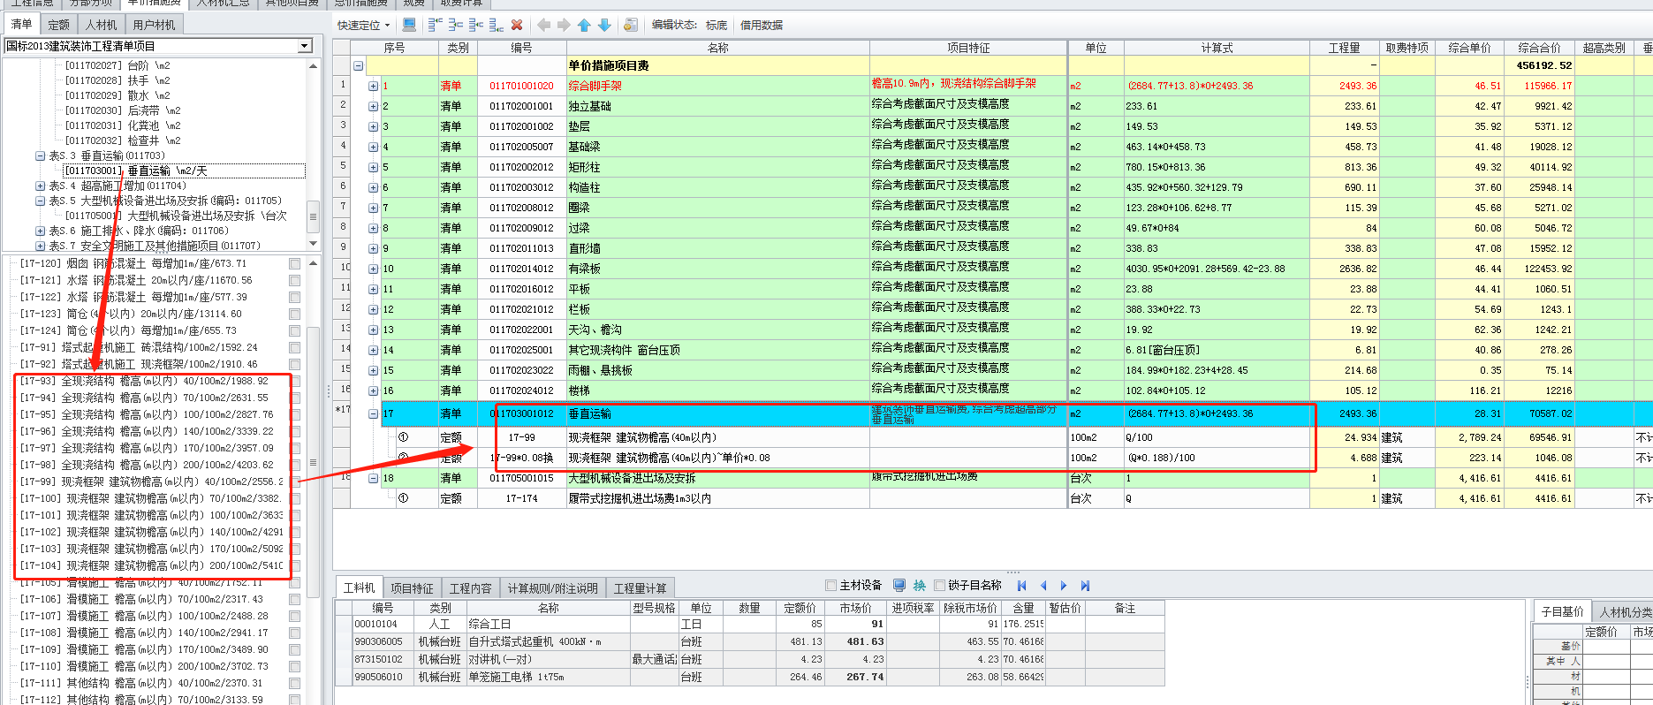
Task: Check the box for quota 17-111 其他结构
Action: click(294, 683)
